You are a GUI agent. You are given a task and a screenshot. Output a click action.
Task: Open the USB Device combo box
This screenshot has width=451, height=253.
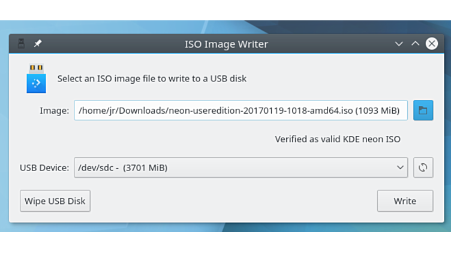(x=240, y=167)
